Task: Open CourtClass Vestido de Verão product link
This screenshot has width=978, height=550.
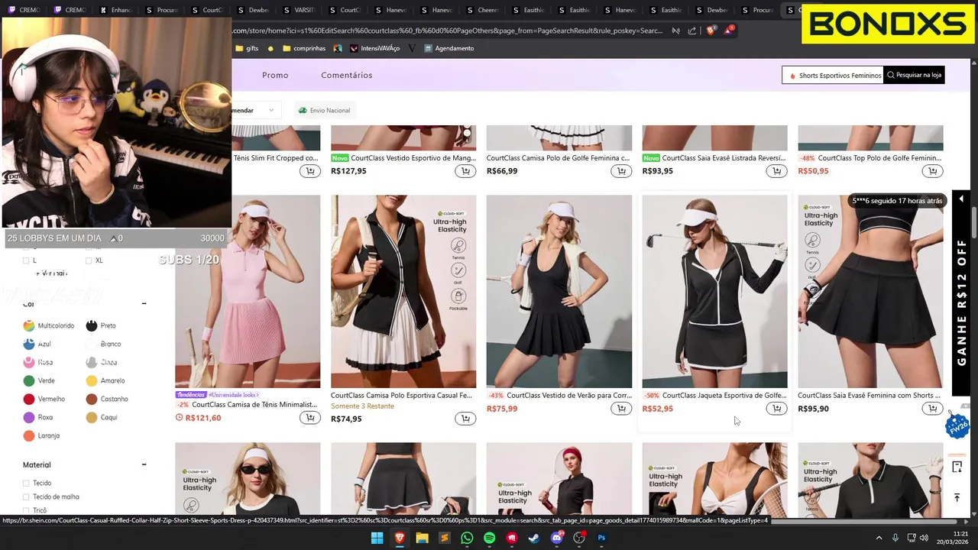Action: (569, 396)
